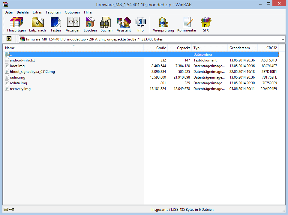Click the android-info.txt file icon

pos(7,60)
